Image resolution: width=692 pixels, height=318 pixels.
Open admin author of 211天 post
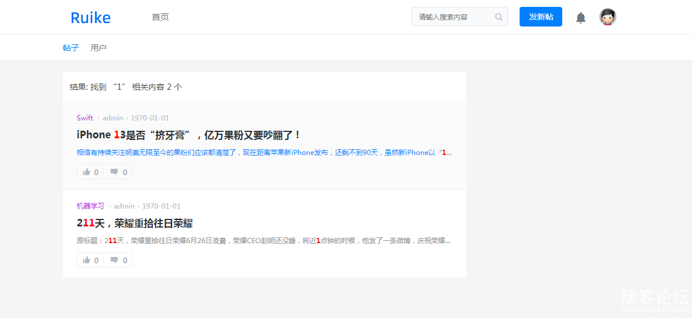pyautogui.click(x=124, y=206)
